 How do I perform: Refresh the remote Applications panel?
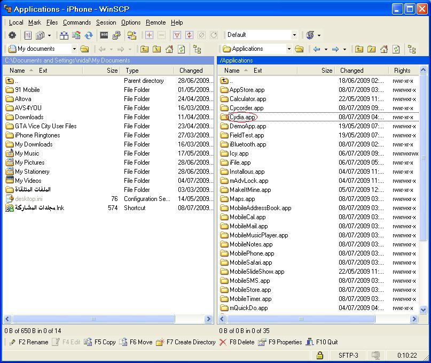point(396,49)
